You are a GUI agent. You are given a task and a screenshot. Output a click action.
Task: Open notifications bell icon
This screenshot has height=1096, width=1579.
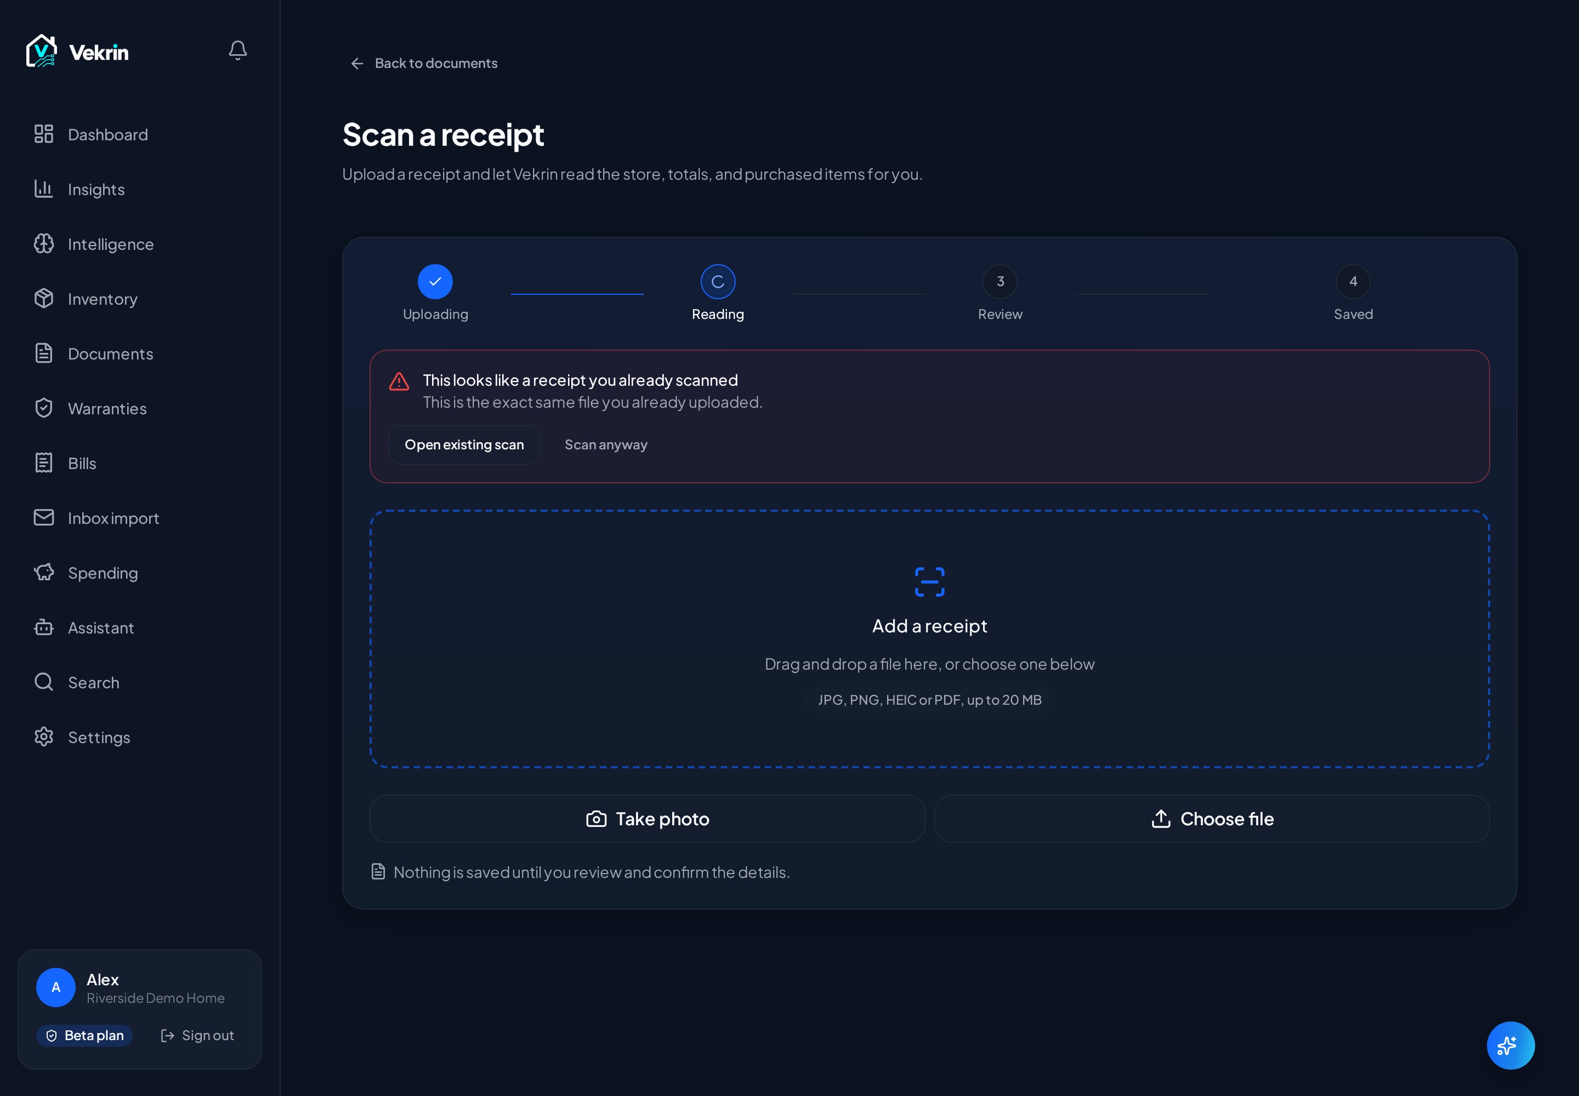[238, 50]
